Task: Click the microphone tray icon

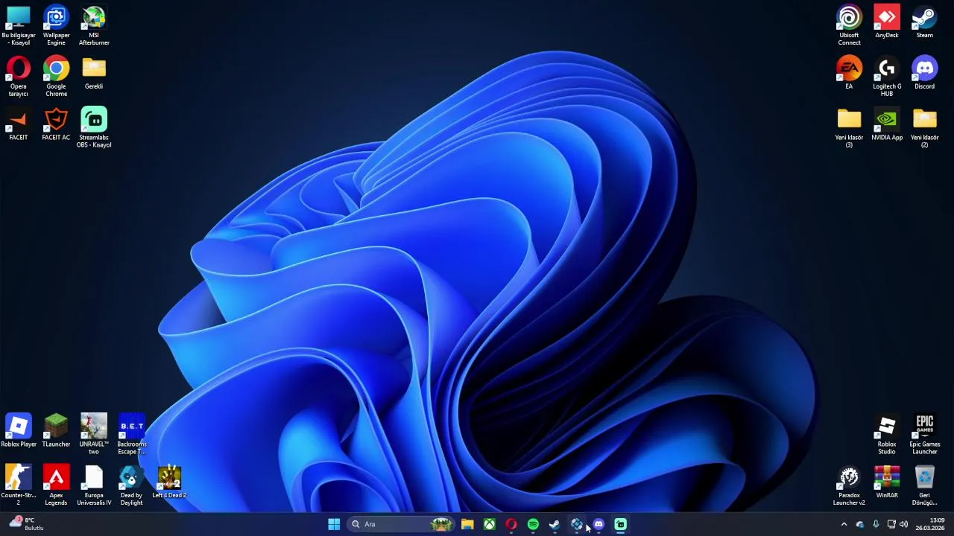Action: point(876,524)
